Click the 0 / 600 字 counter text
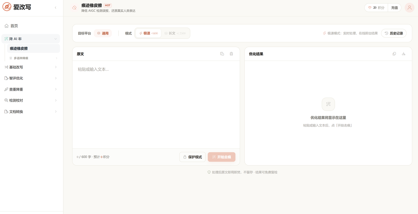This screenshot has width=418, height=214. point(84,157)
